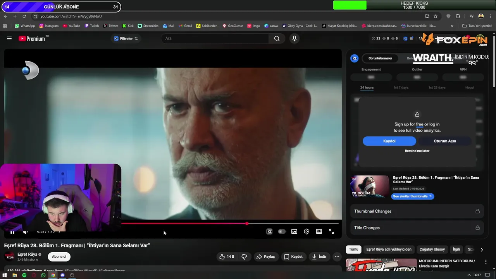Image resolution: width=496 pixels, height=279 pixels.
Task: Click the search magnifier button
Action: pyautogui.click(x=277, y=38)
